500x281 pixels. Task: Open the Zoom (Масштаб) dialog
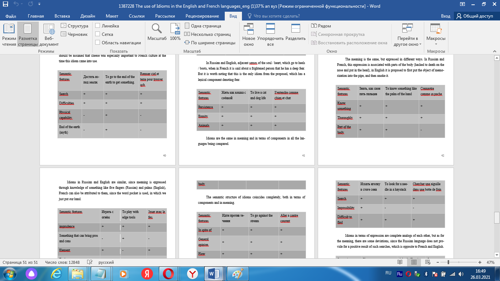(x=157, y=32)
